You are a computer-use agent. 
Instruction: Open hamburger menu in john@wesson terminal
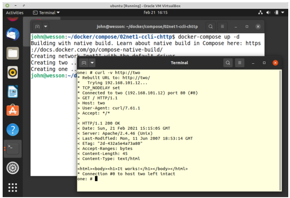223,26
